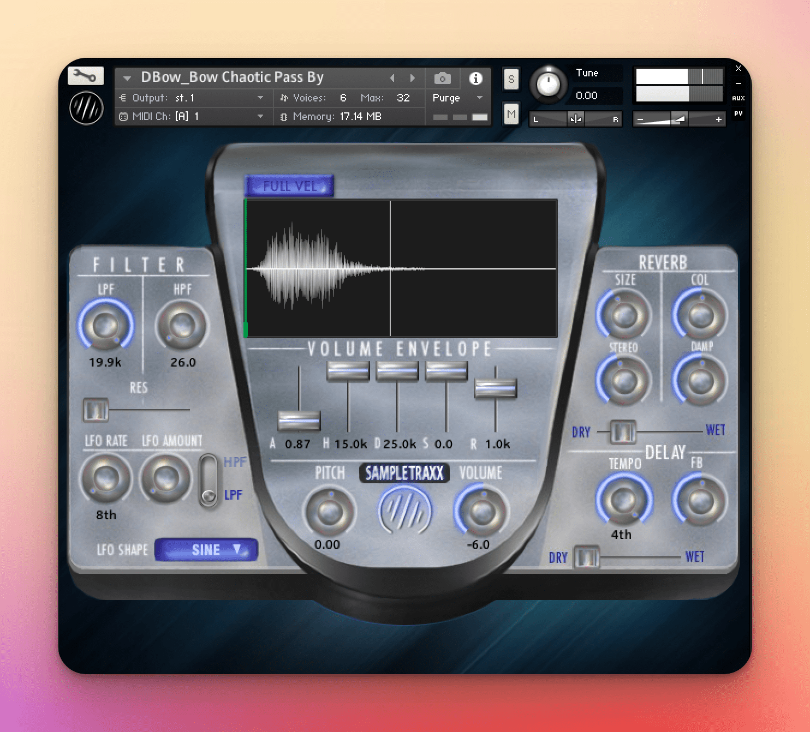810x732 pixels.
Task: Take snapshot with the camera icon
Action: pyautogui.click(x=443, y=79)
